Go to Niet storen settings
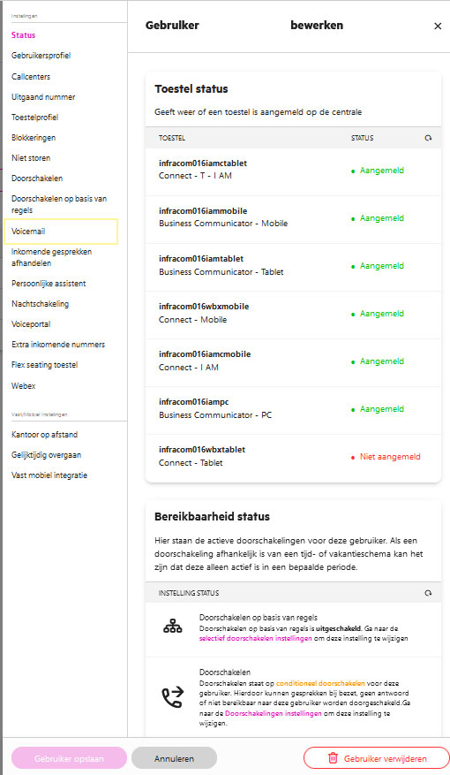The image size is (450, 775). (31, 158)
